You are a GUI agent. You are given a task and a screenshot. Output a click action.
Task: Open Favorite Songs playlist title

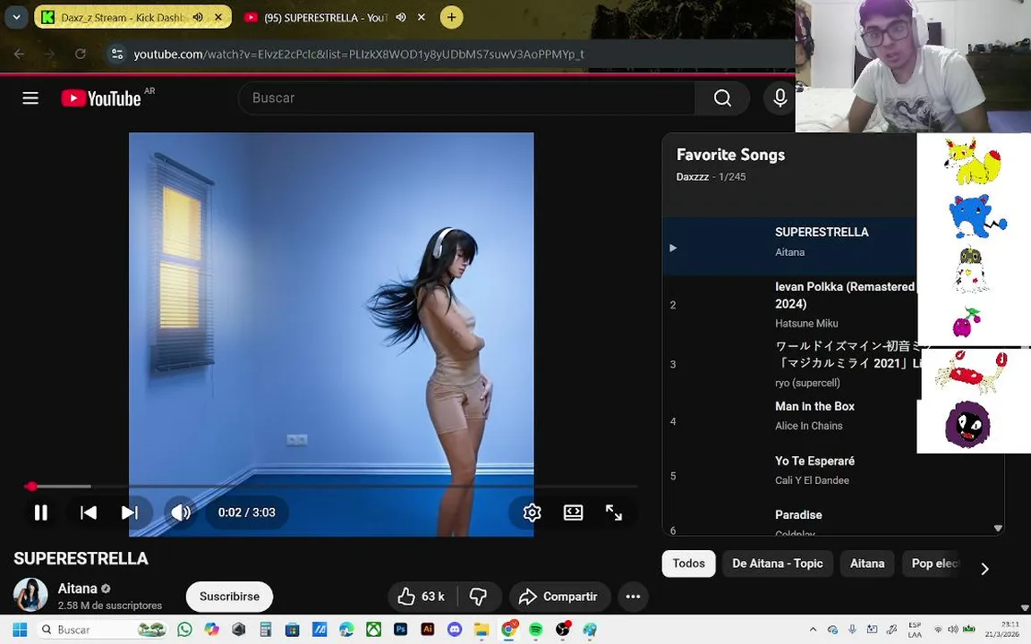coord(730,155)
